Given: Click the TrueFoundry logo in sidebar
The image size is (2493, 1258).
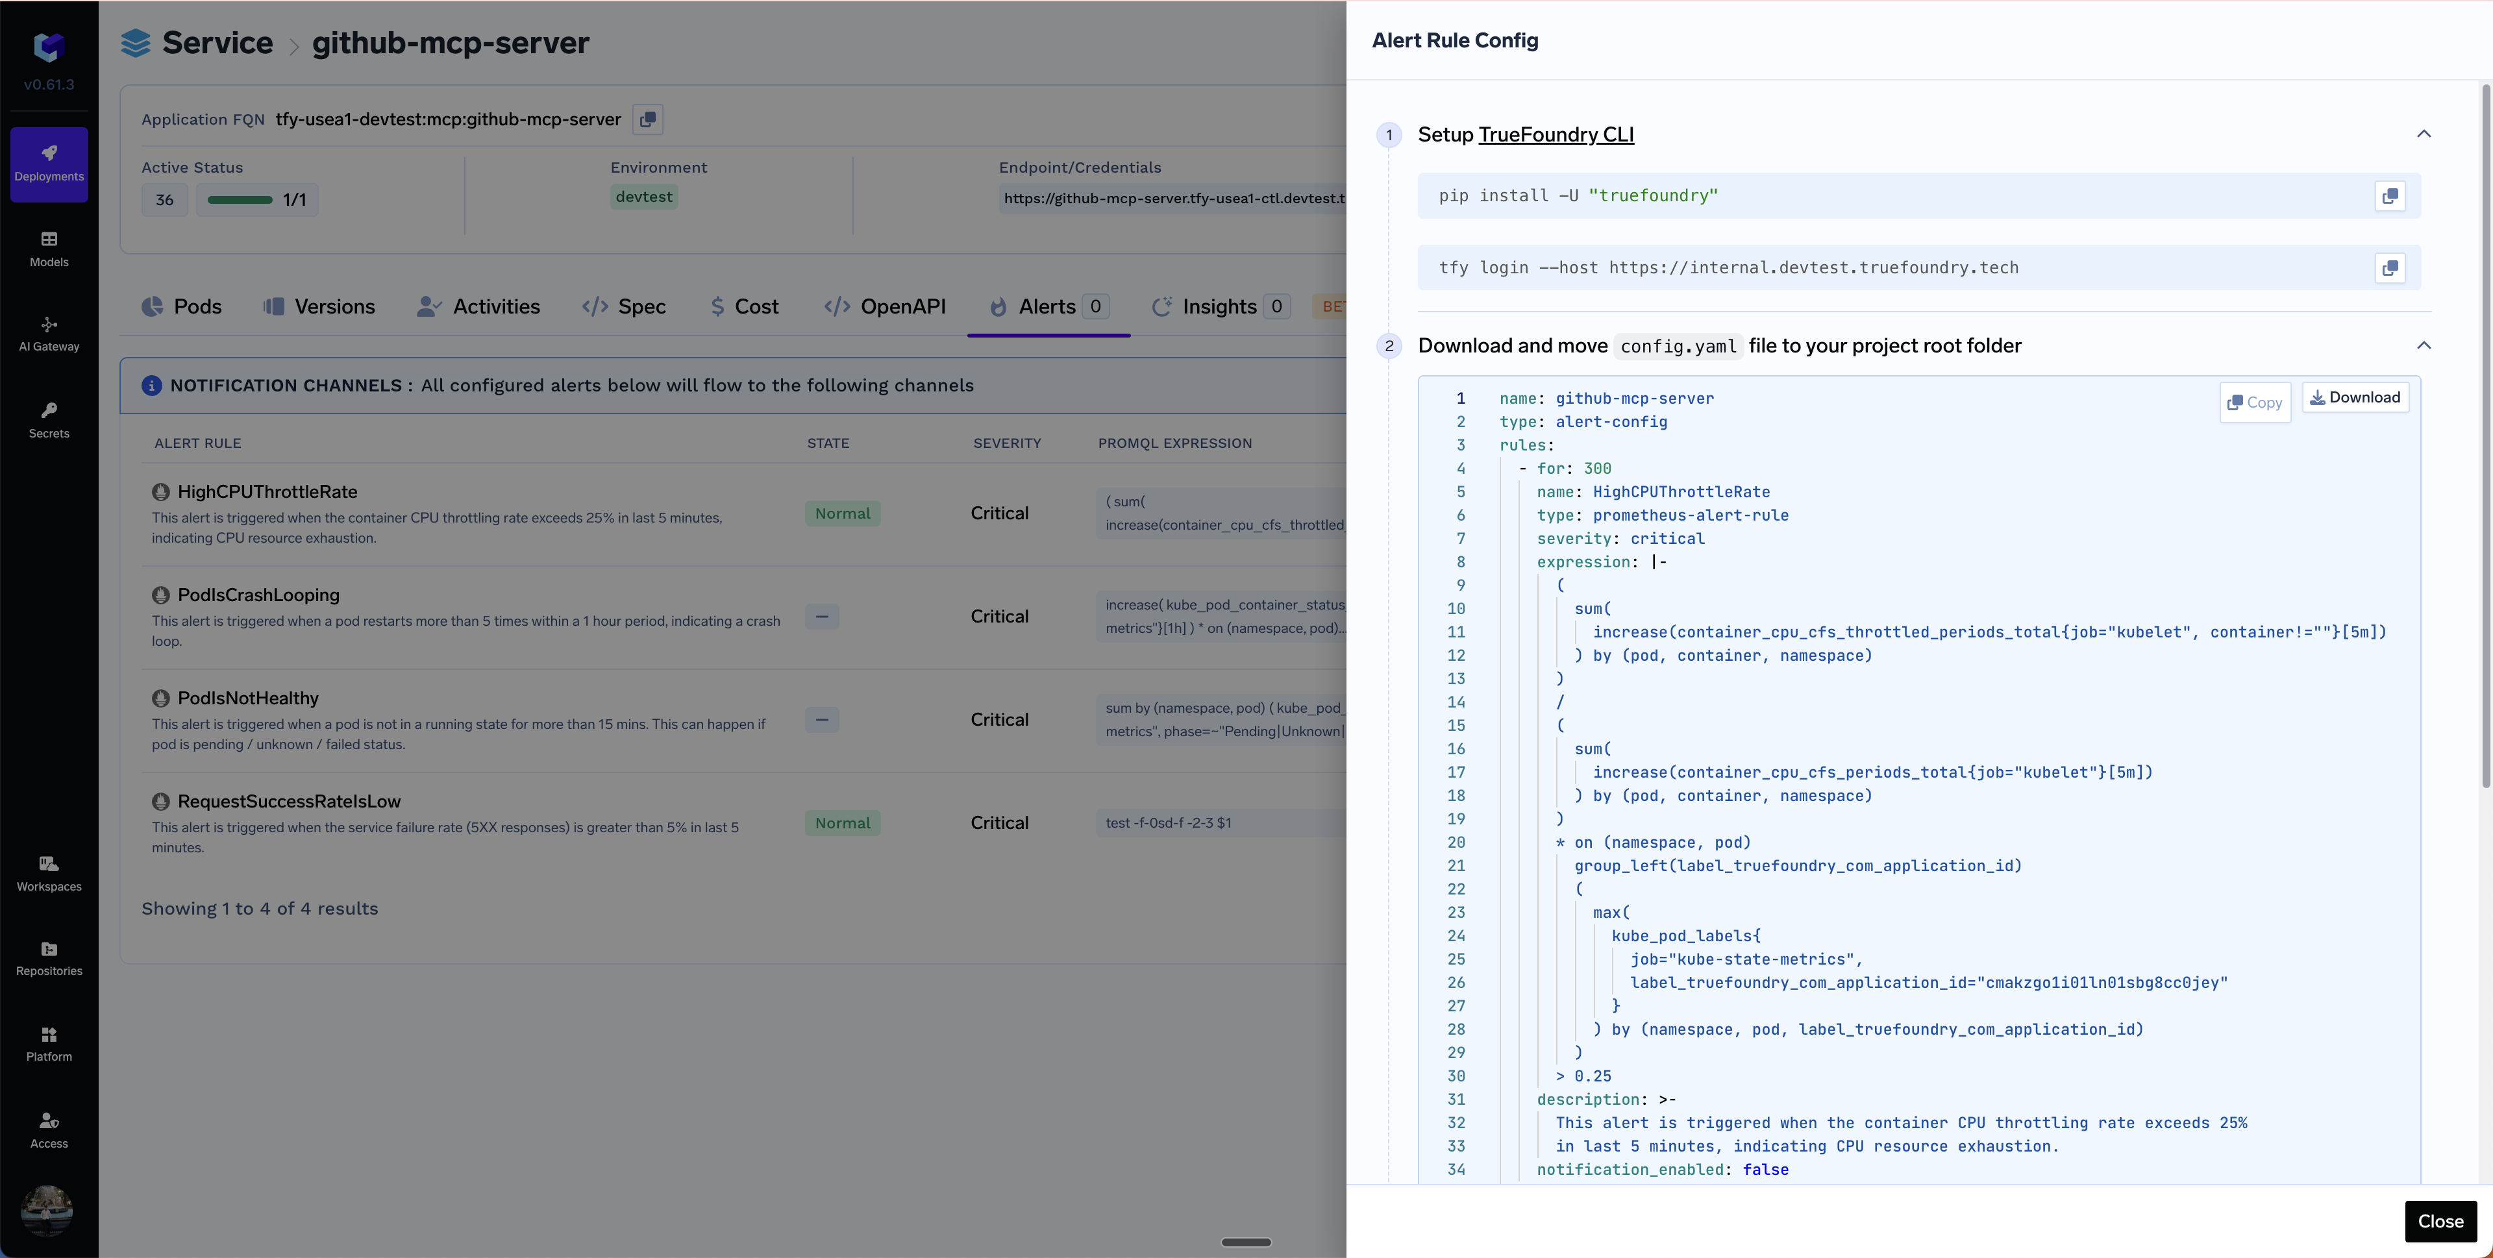Looking at the screenshot, I should (x=49, y=47).
